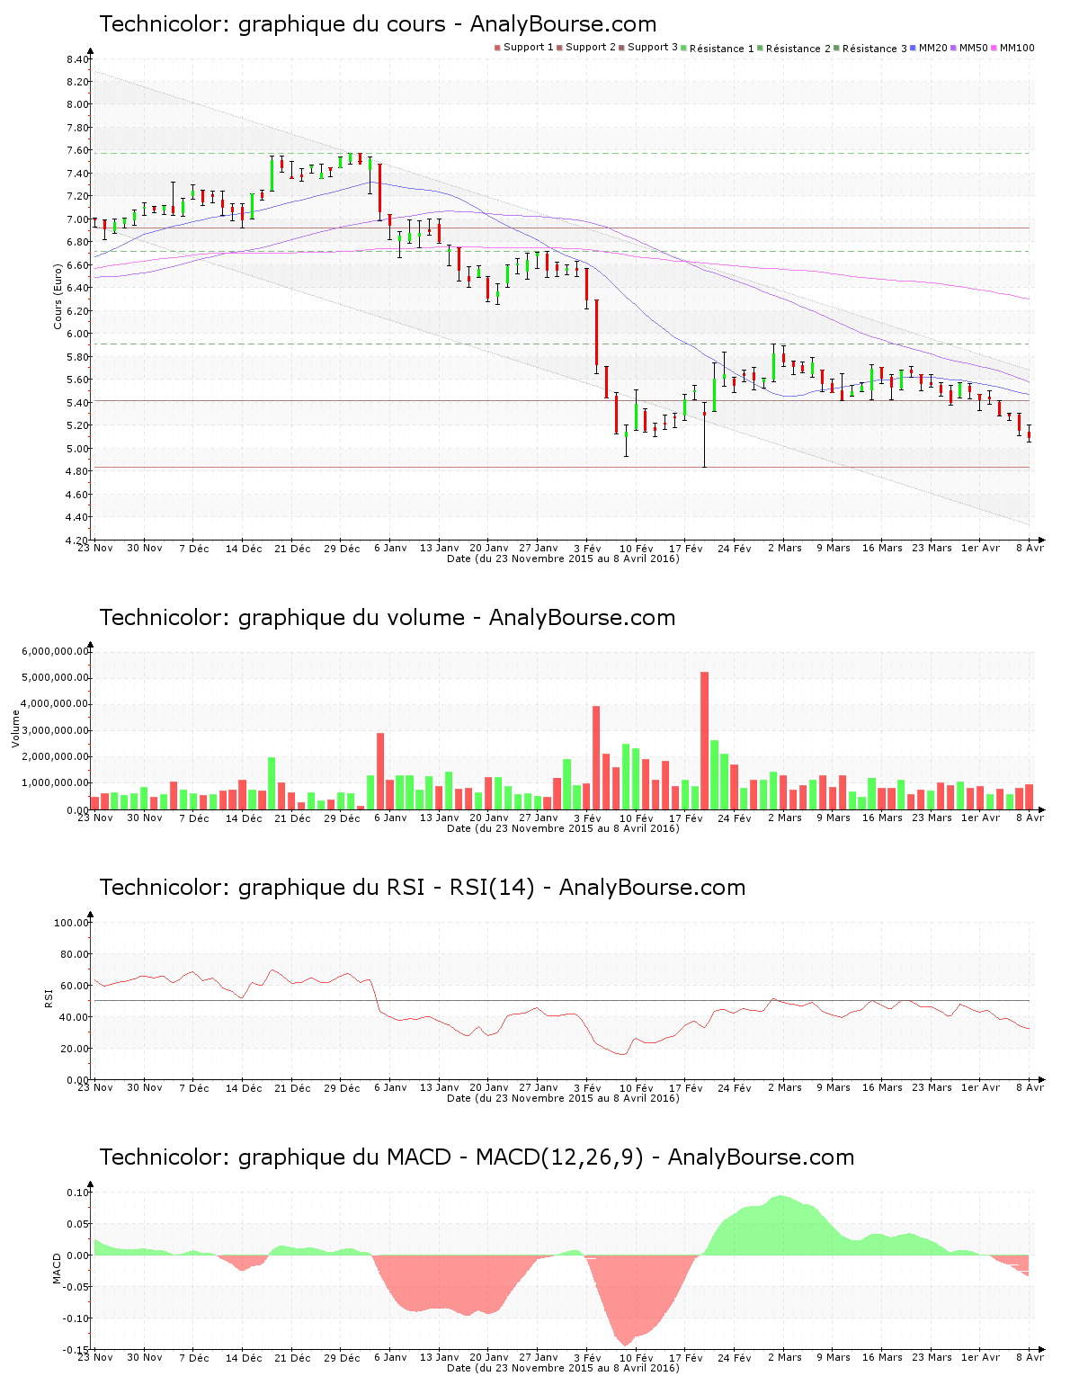
Task: Click the 'Cours (Euro)' y-axis label
Action: tap(58, 296)
